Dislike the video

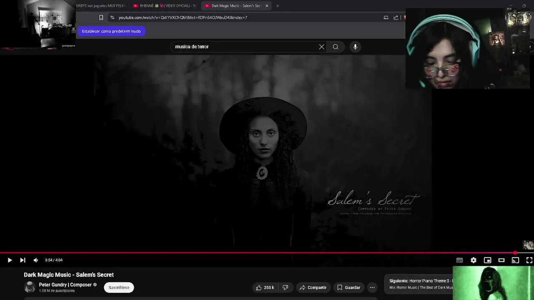(285, 287)
